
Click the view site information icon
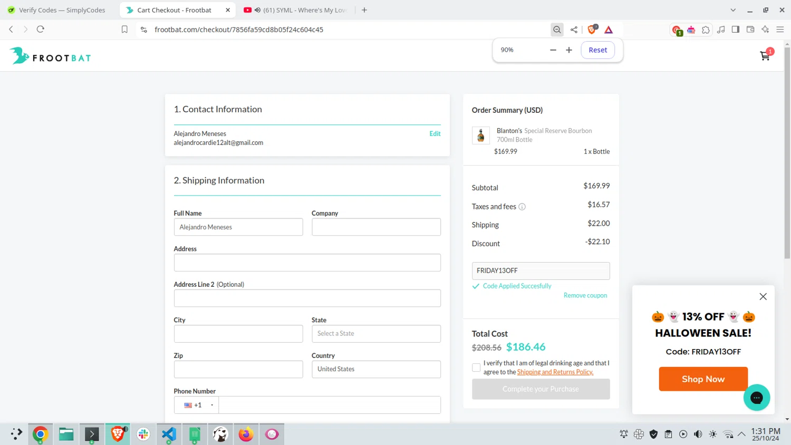143,30
